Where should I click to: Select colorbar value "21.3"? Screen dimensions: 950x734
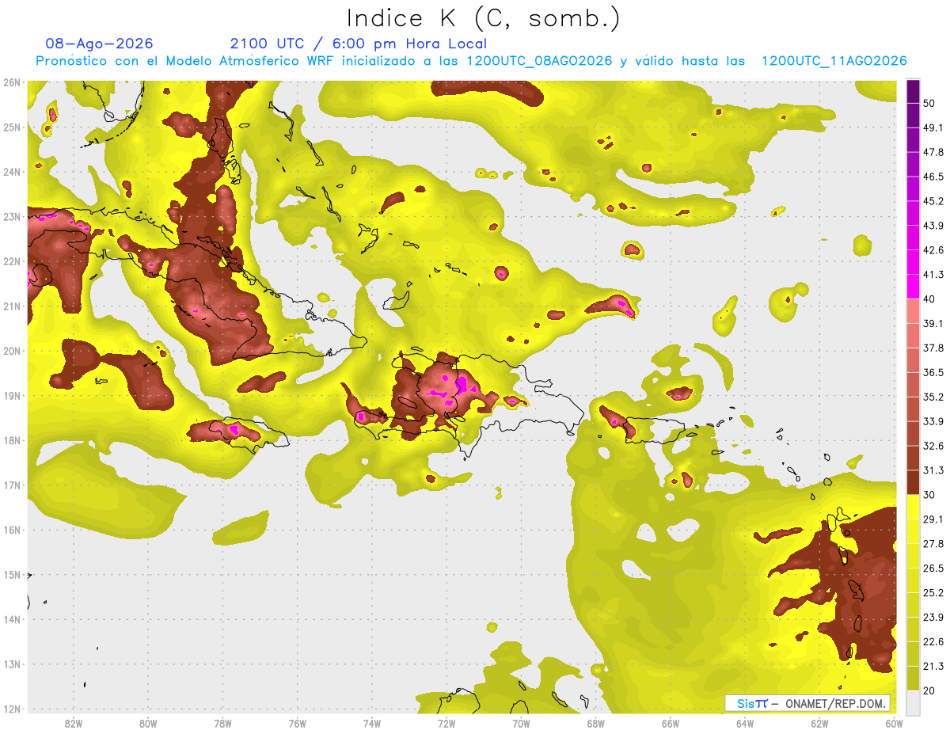933,666
